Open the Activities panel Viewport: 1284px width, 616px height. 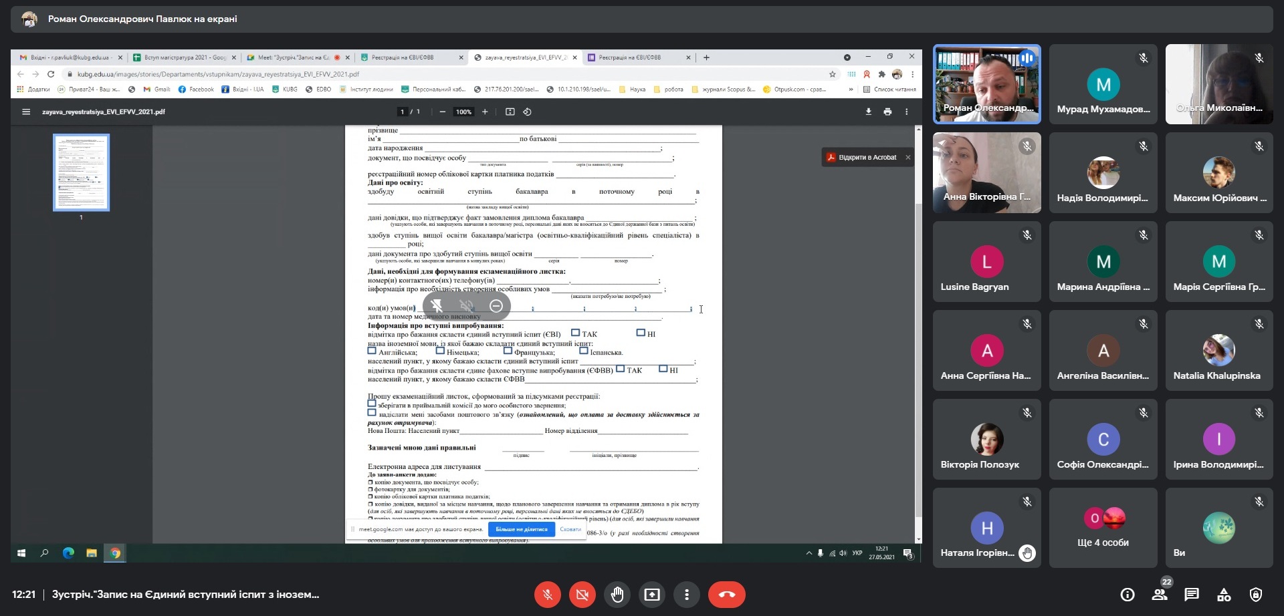point(1224,595)
